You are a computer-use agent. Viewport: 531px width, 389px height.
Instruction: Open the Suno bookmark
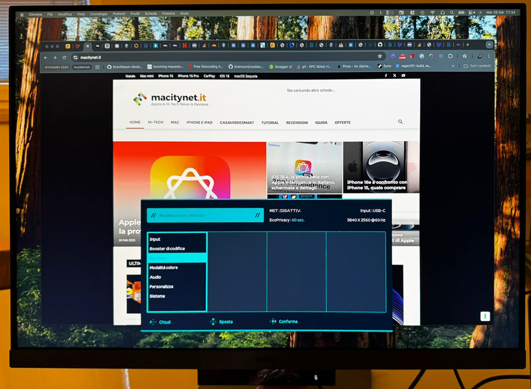coord(384,66)
